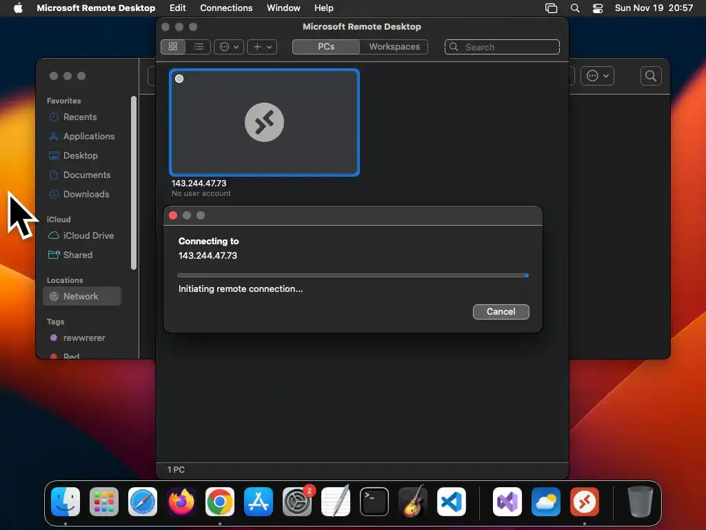Click the 1 PC status bar text
Image resolution: width=706 pixels, height=530 pixels.
point(176,469)
